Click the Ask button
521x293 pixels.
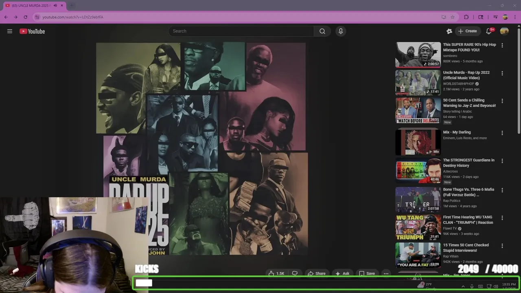[x=342, y=273]
